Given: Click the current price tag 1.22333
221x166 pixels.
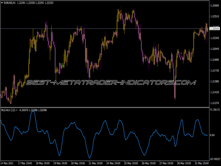Looking at the screenshot, I should 214,29.
